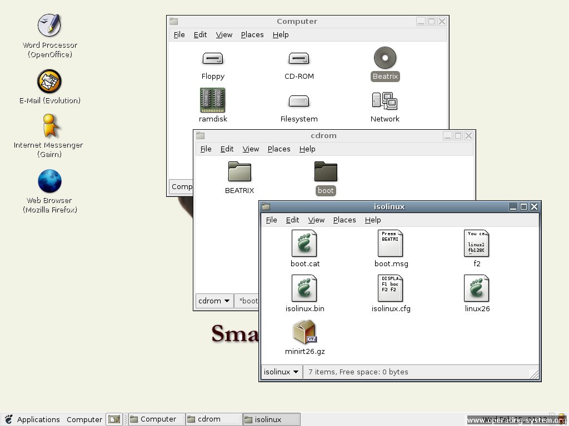Open Places menu in isolinux window
Viewport: 569px width, 426px height.
pyautogui.click(x=345, y=220)
